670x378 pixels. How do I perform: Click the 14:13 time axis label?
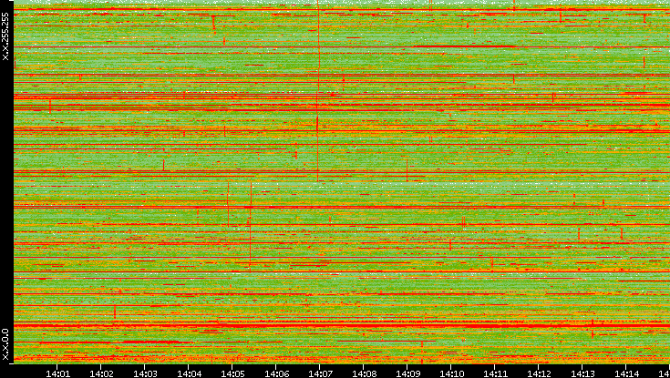(582, 373)
